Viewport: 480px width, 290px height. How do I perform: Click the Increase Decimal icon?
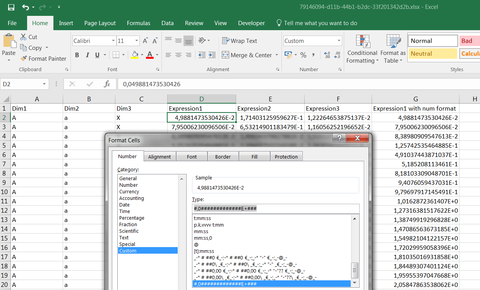pos(327,55)
